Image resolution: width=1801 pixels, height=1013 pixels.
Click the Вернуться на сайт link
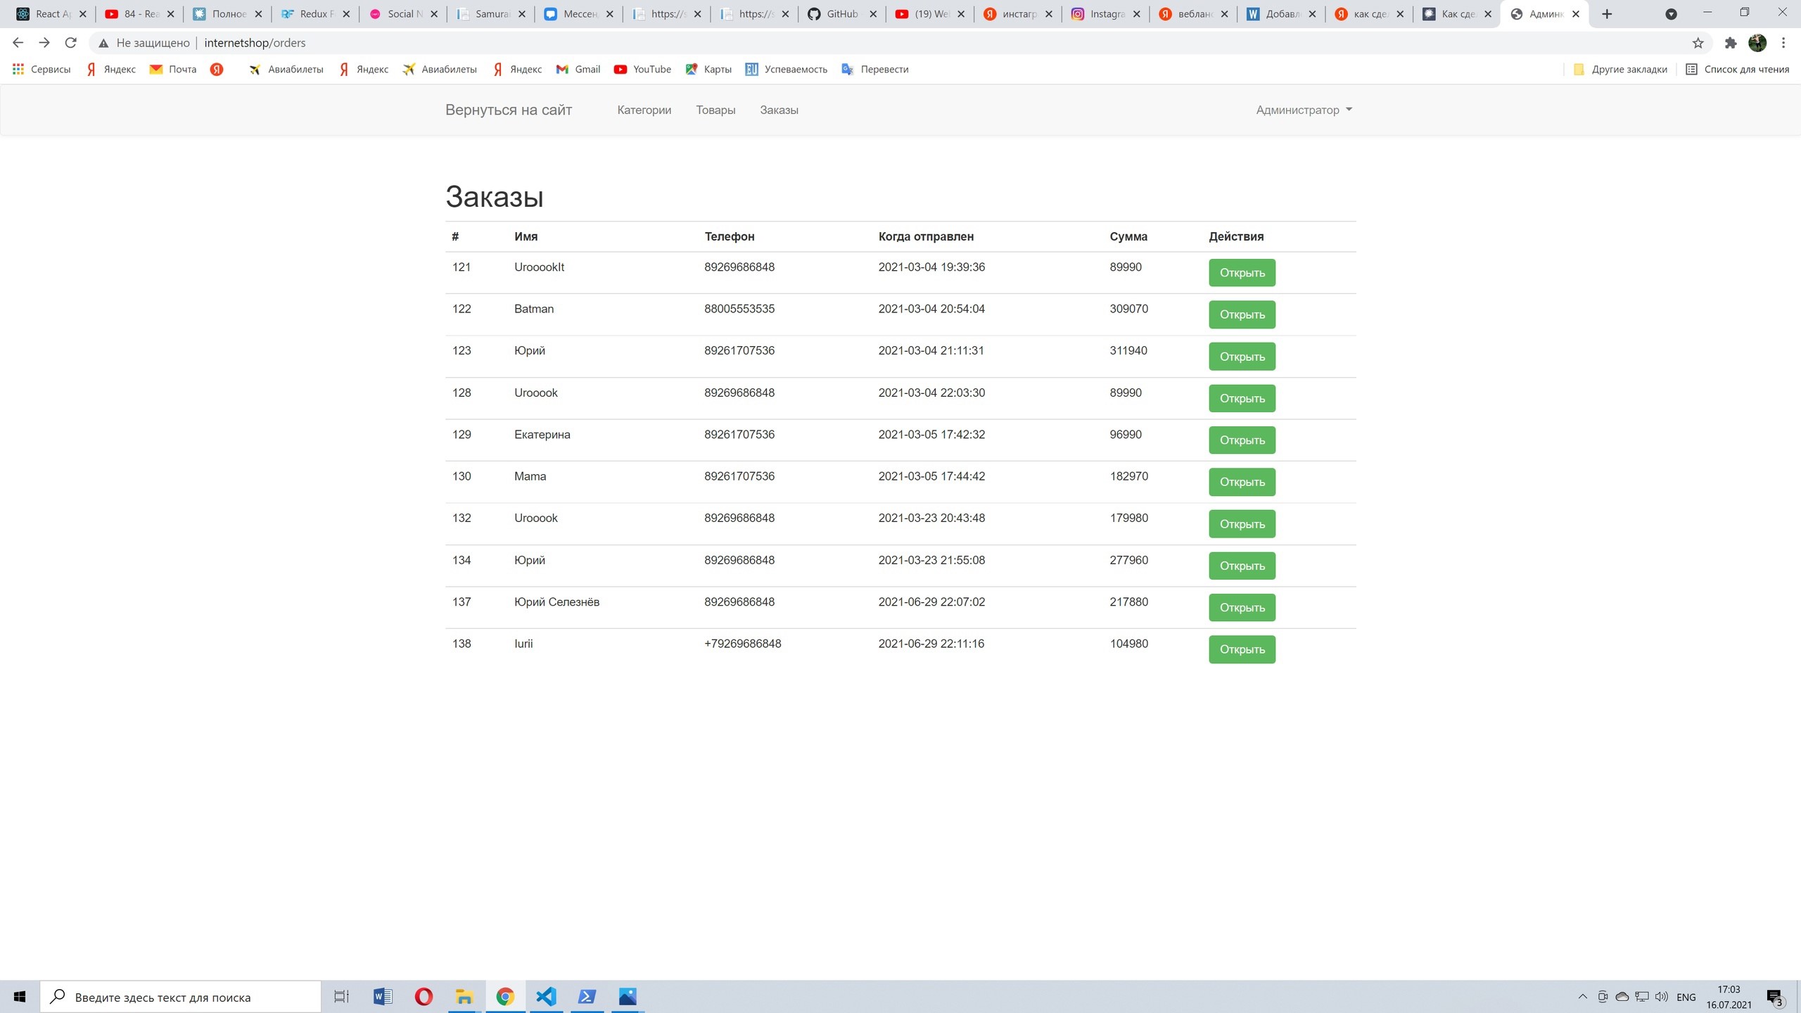pyautogui.click(x=508, y=110)
